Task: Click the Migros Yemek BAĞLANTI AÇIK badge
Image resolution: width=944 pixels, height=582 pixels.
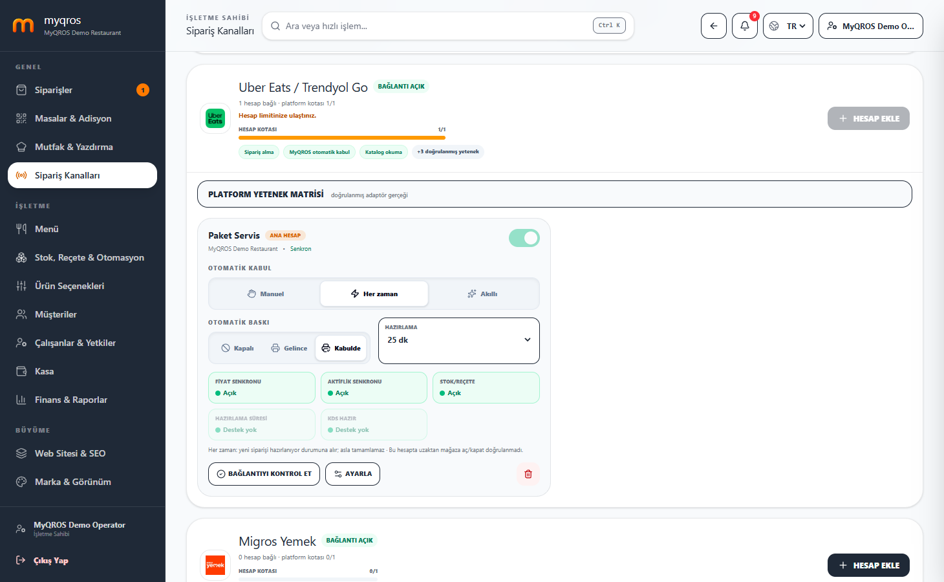Action: pyautogui.click(x=350, y=541)
